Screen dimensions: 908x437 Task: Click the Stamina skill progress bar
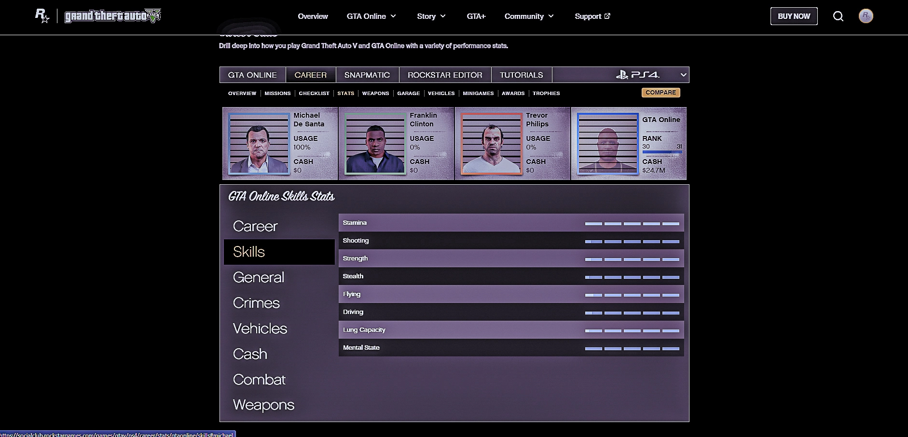632,223
